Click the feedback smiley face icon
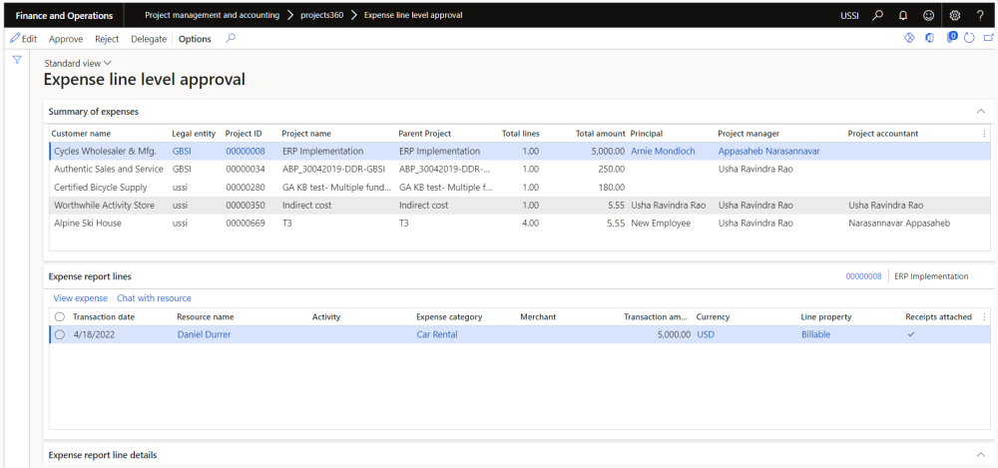The height and width of the screenshot is (468, 998). (x=927, y=15)
